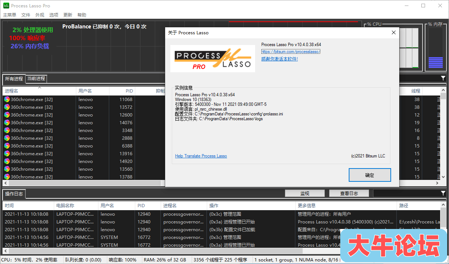Click 确定 to dismiss the About dialog
The height and width of the screenshot is (264, 449).
(x=370, y=175)
